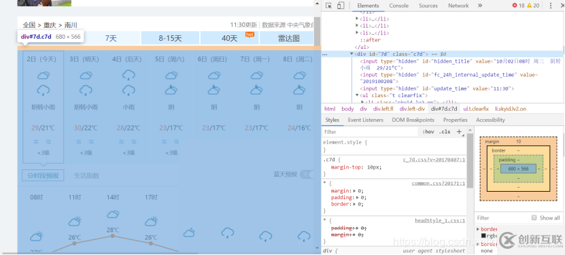Viewport: 565px width, 255px height.
Task: Click the upper cloud icon under 3日(明天)
Action: tap(86, 75)
